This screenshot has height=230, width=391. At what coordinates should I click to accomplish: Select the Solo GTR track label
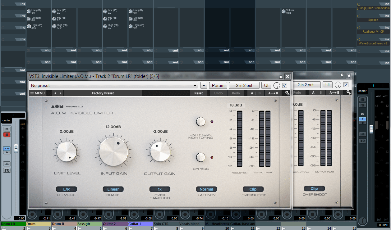point(166,223)
